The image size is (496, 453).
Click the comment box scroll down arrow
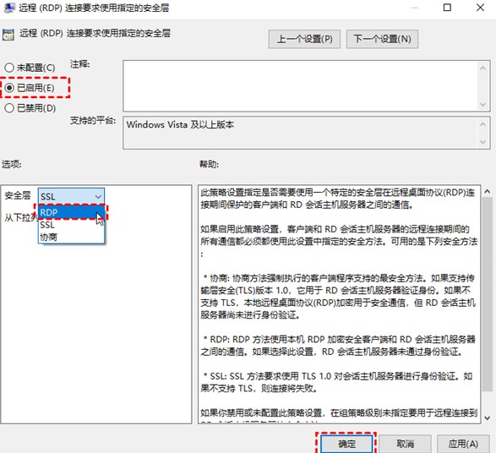pyautogui.click(x=482, y=105)
